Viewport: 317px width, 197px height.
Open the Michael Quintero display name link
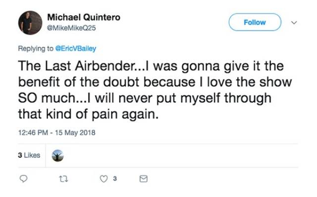(84, 17)
